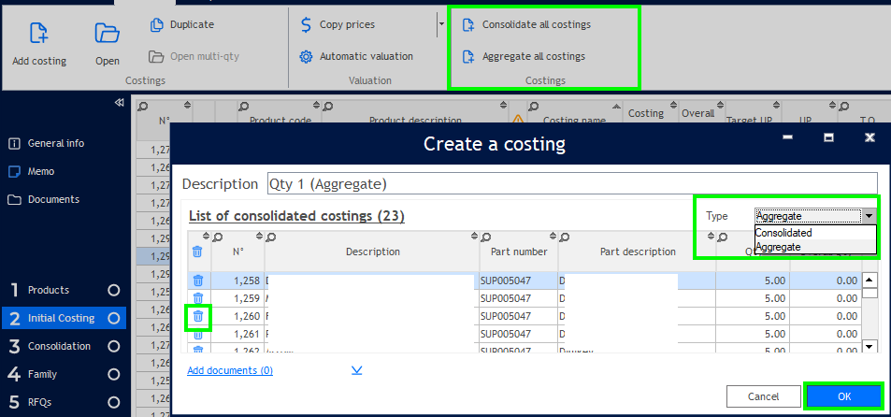Viewport: 891px width, 417px height.
Task: Click the warning icon column header
Action: click(x=518, y=120)
